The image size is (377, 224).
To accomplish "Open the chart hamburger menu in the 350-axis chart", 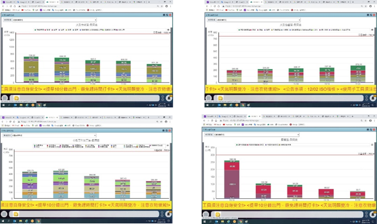I will (x=372, y=145).
